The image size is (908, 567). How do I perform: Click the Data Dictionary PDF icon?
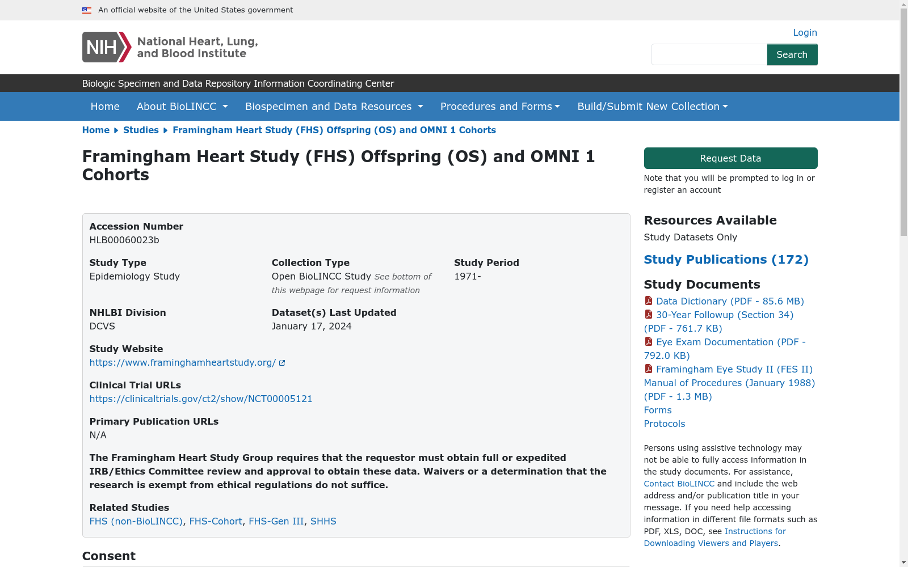(x=649, y=301)
